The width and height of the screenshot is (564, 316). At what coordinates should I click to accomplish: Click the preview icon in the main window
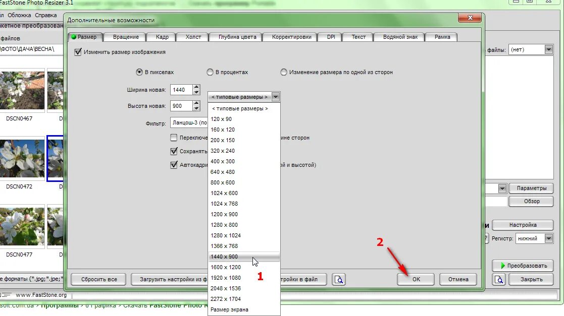499,279
